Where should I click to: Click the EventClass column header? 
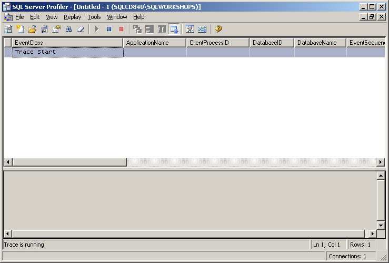tap(67, 43)
